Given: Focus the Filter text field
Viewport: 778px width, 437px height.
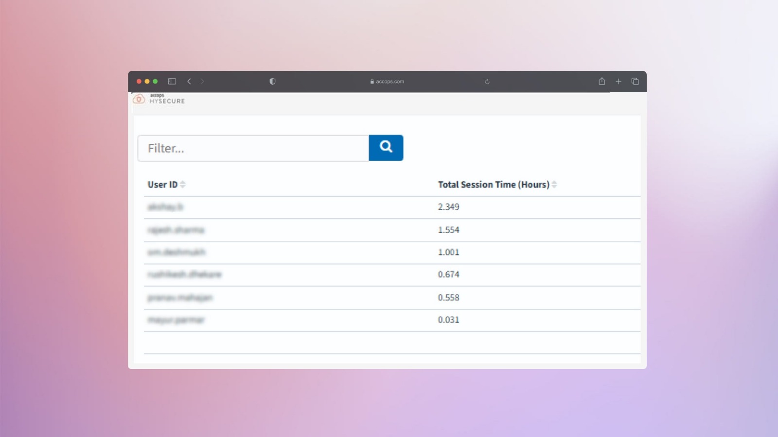Looking at the screenshot, I should (253, 148).
